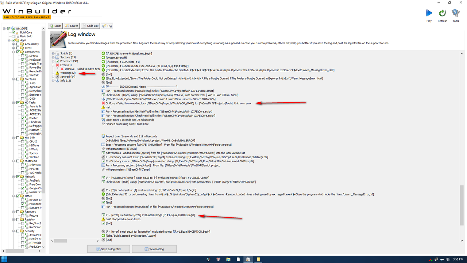Click the Build Core lock icon
Viewport: 467px width, 263px height.
click(18, 33)
